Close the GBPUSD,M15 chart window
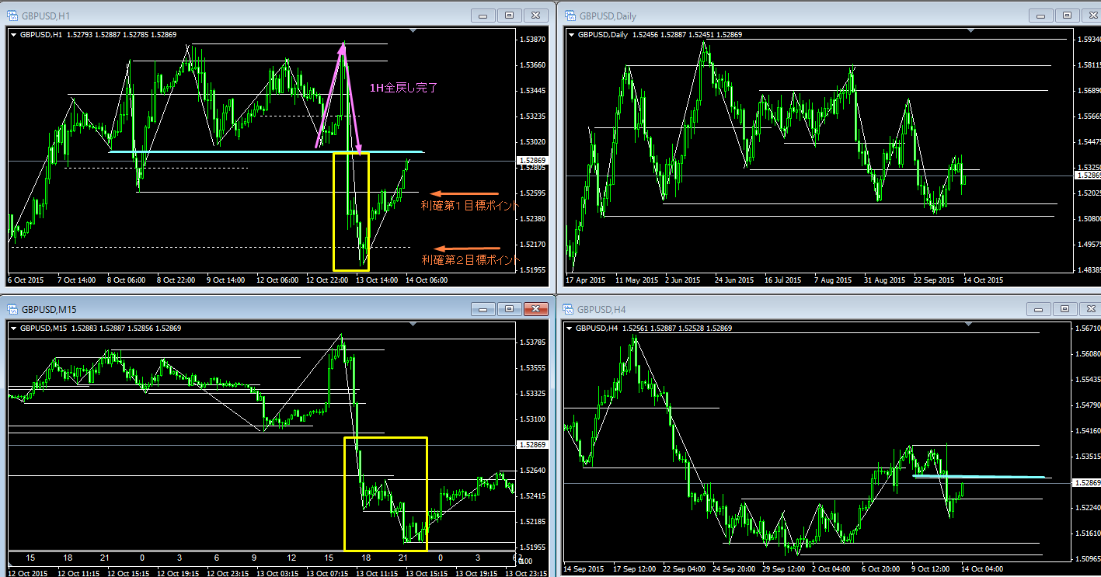The height and width of the screenshot is (577, 1101). (535, 309)
